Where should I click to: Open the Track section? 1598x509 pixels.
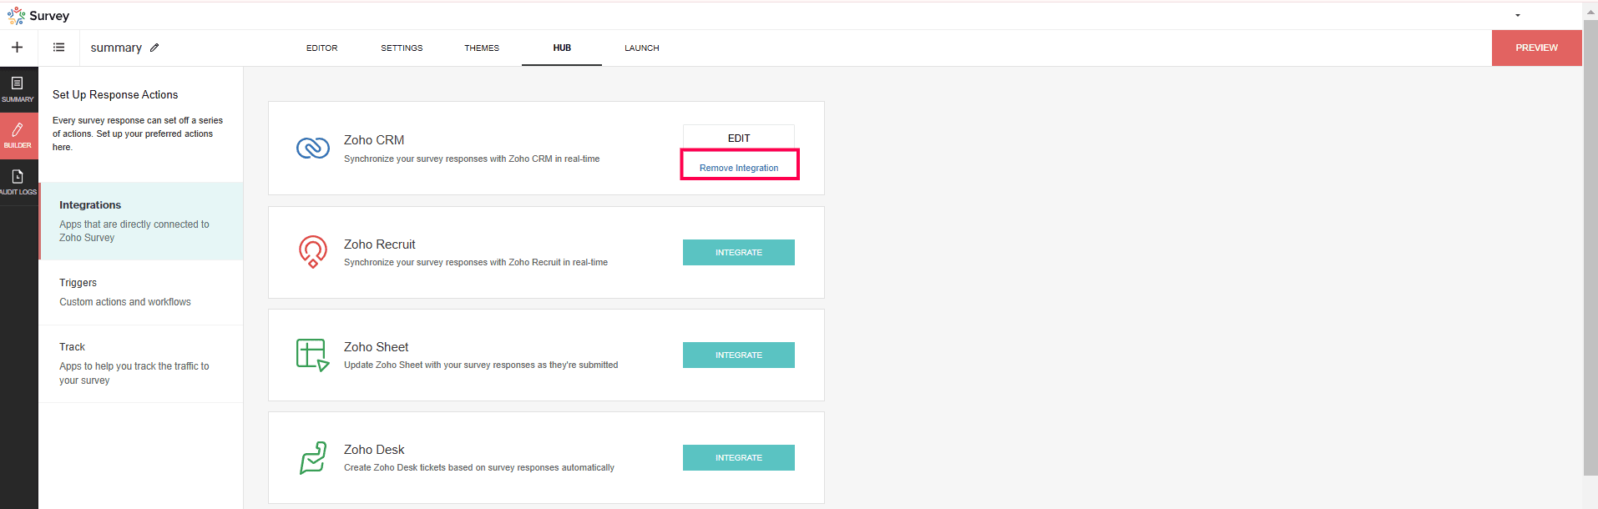(x=141, y=364)
